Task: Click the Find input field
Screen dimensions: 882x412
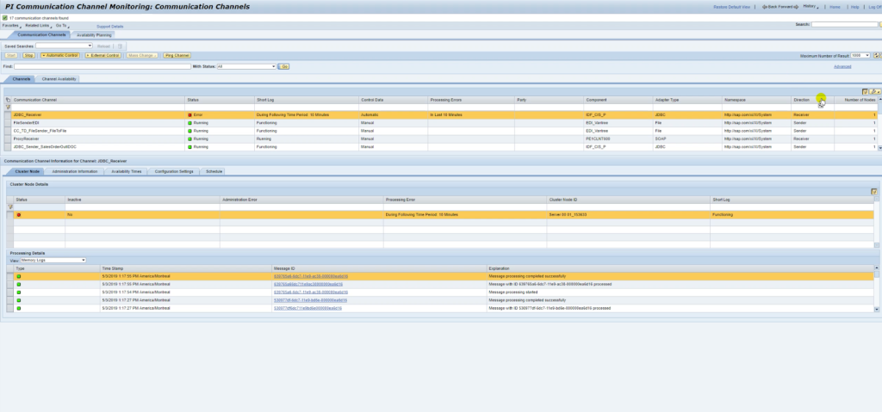Action: pyautogui.click(x=102, y=66)
